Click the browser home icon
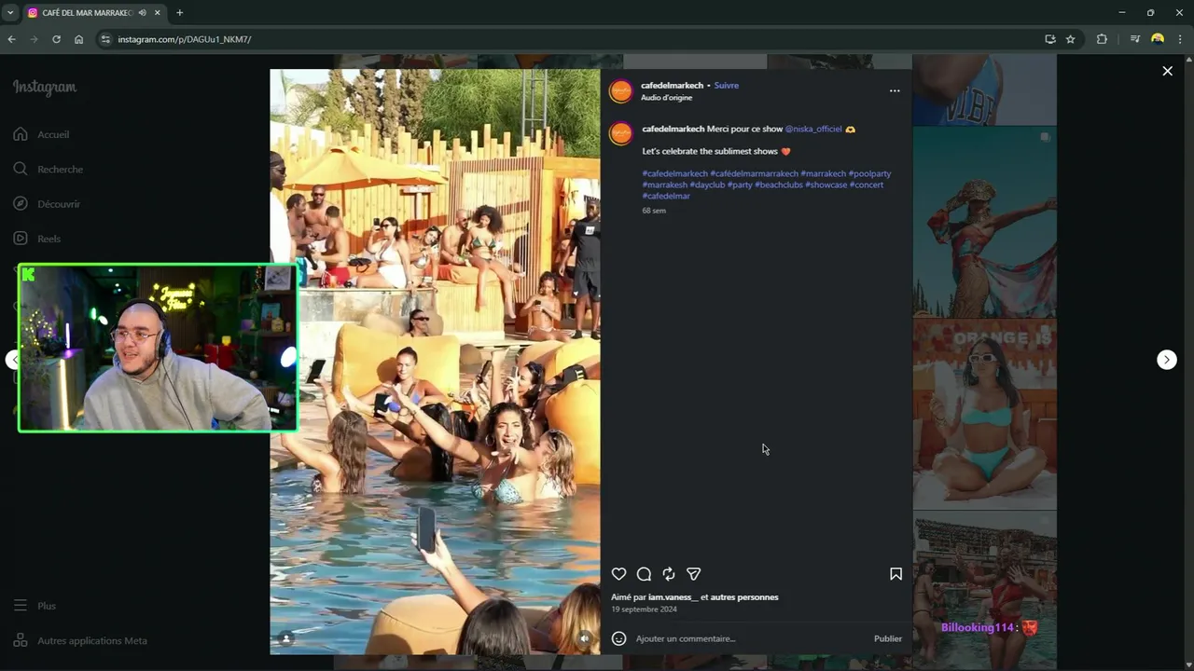This screenshot has width=1194, height=671. tap(78, 39)
